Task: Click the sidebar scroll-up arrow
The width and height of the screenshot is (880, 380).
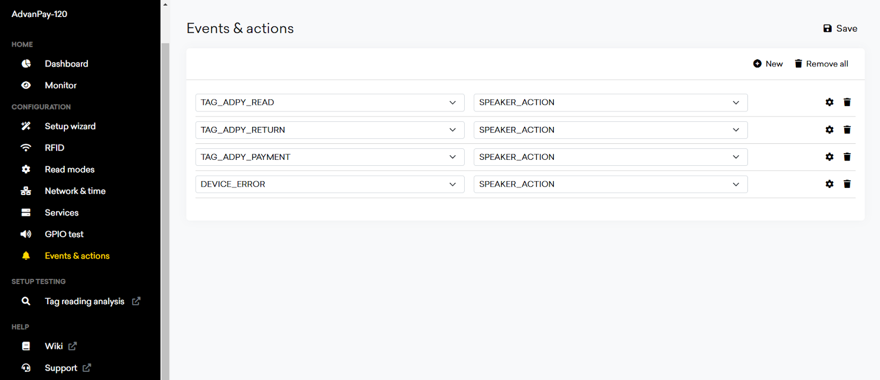Action: coord(165,4)
